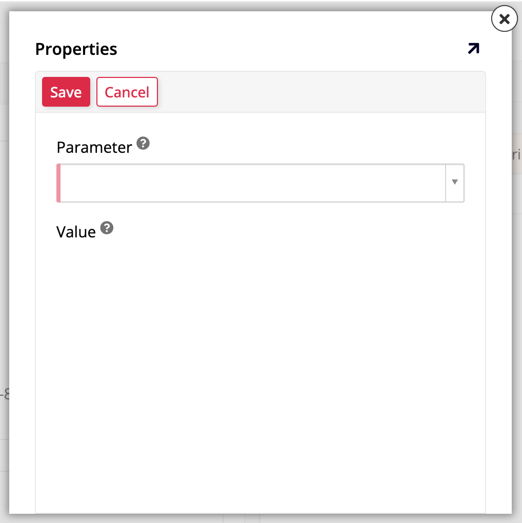Viewport: 522px width, 523px height.
Task: Expand the Parameter dropdown arrow
Action: click(x=455, y=183)
